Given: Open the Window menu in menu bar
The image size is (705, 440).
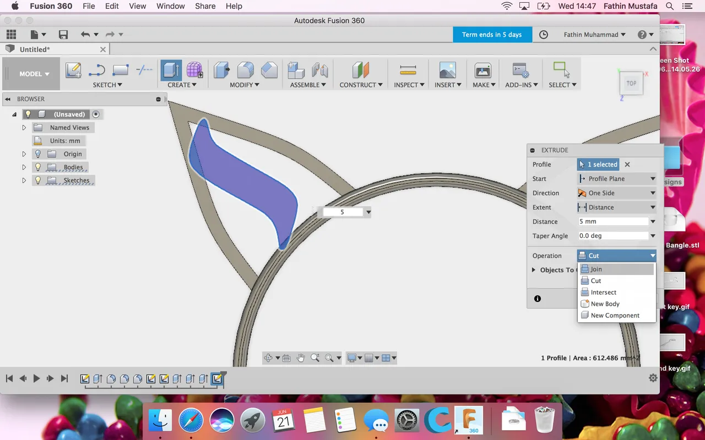Looking at the screenshot, I should tap(170, 6).
